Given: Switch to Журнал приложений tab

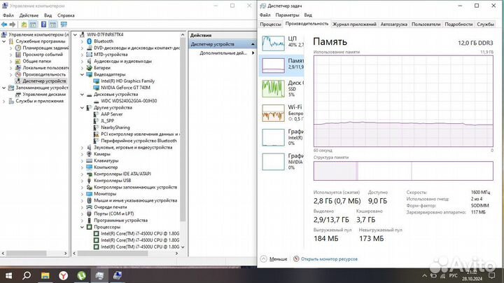Looking at the screenshot, I should tap(354, 24).
